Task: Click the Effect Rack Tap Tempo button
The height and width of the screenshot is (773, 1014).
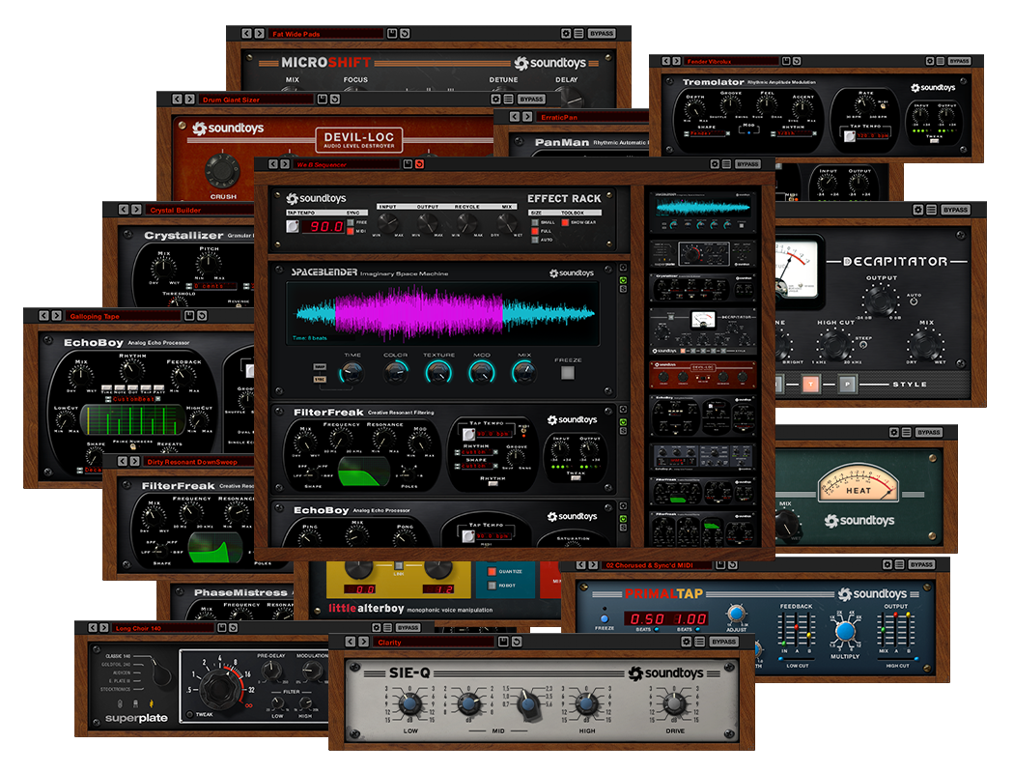Action: point(294,226)
